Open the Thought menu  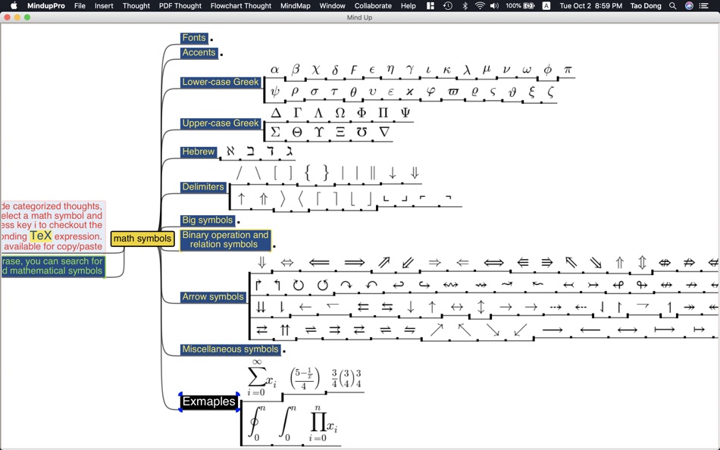[136, 6]
